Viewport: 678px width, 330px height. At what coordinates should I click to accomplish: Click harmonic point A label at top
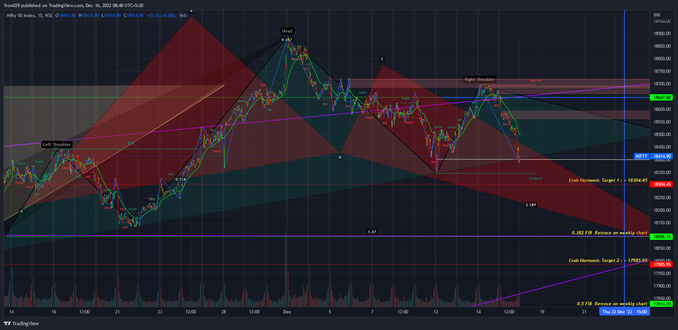(x=191, y=11)
